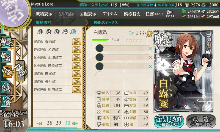
Task: Open the 補給 resupply sidebar icon
Action: [6, 57]
